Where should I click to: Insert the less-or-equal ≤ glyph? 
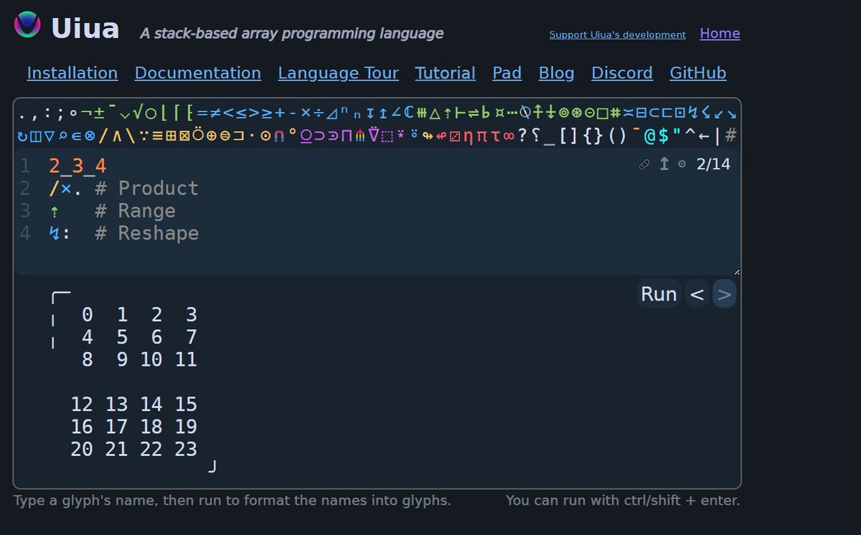(242, 113)
